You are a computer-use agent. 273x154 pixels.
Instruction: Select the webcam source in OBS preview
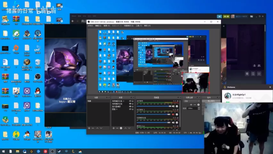point(195,83)
